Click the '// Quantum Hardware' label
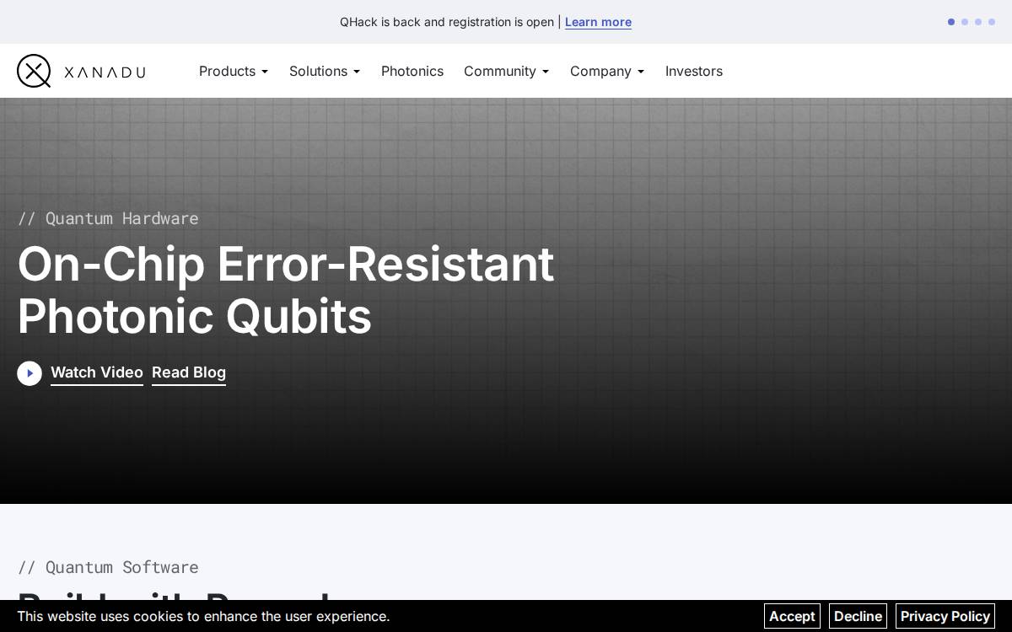The height and width of the screenshot is (632, 1012). [x=108, y=218]
